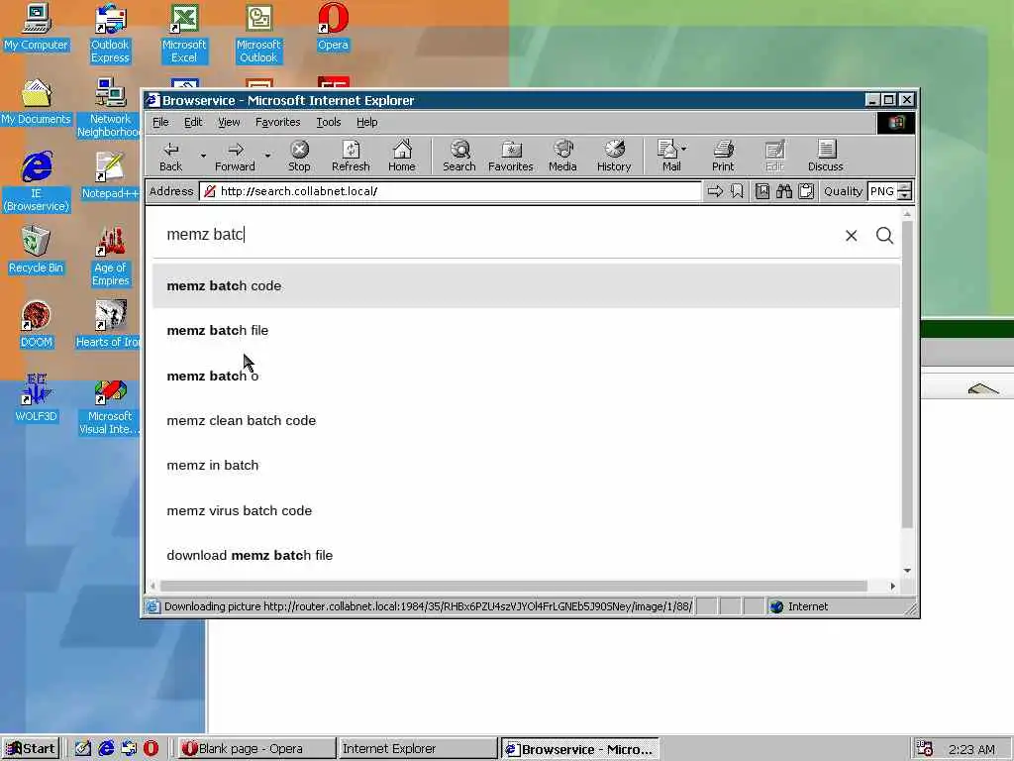Click the magnifier search icon
Image resolution: width=1014 pixels, height=761 pixels.
(x=884, y=236)
